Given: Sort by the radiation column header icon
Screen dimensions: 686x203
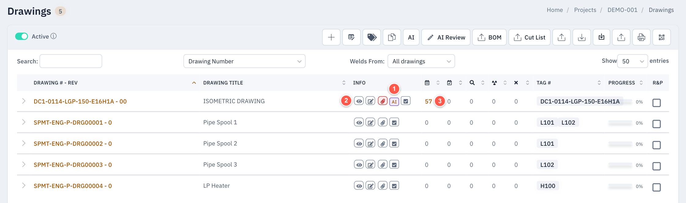Looking at the screenshot, I should [494, 83].
